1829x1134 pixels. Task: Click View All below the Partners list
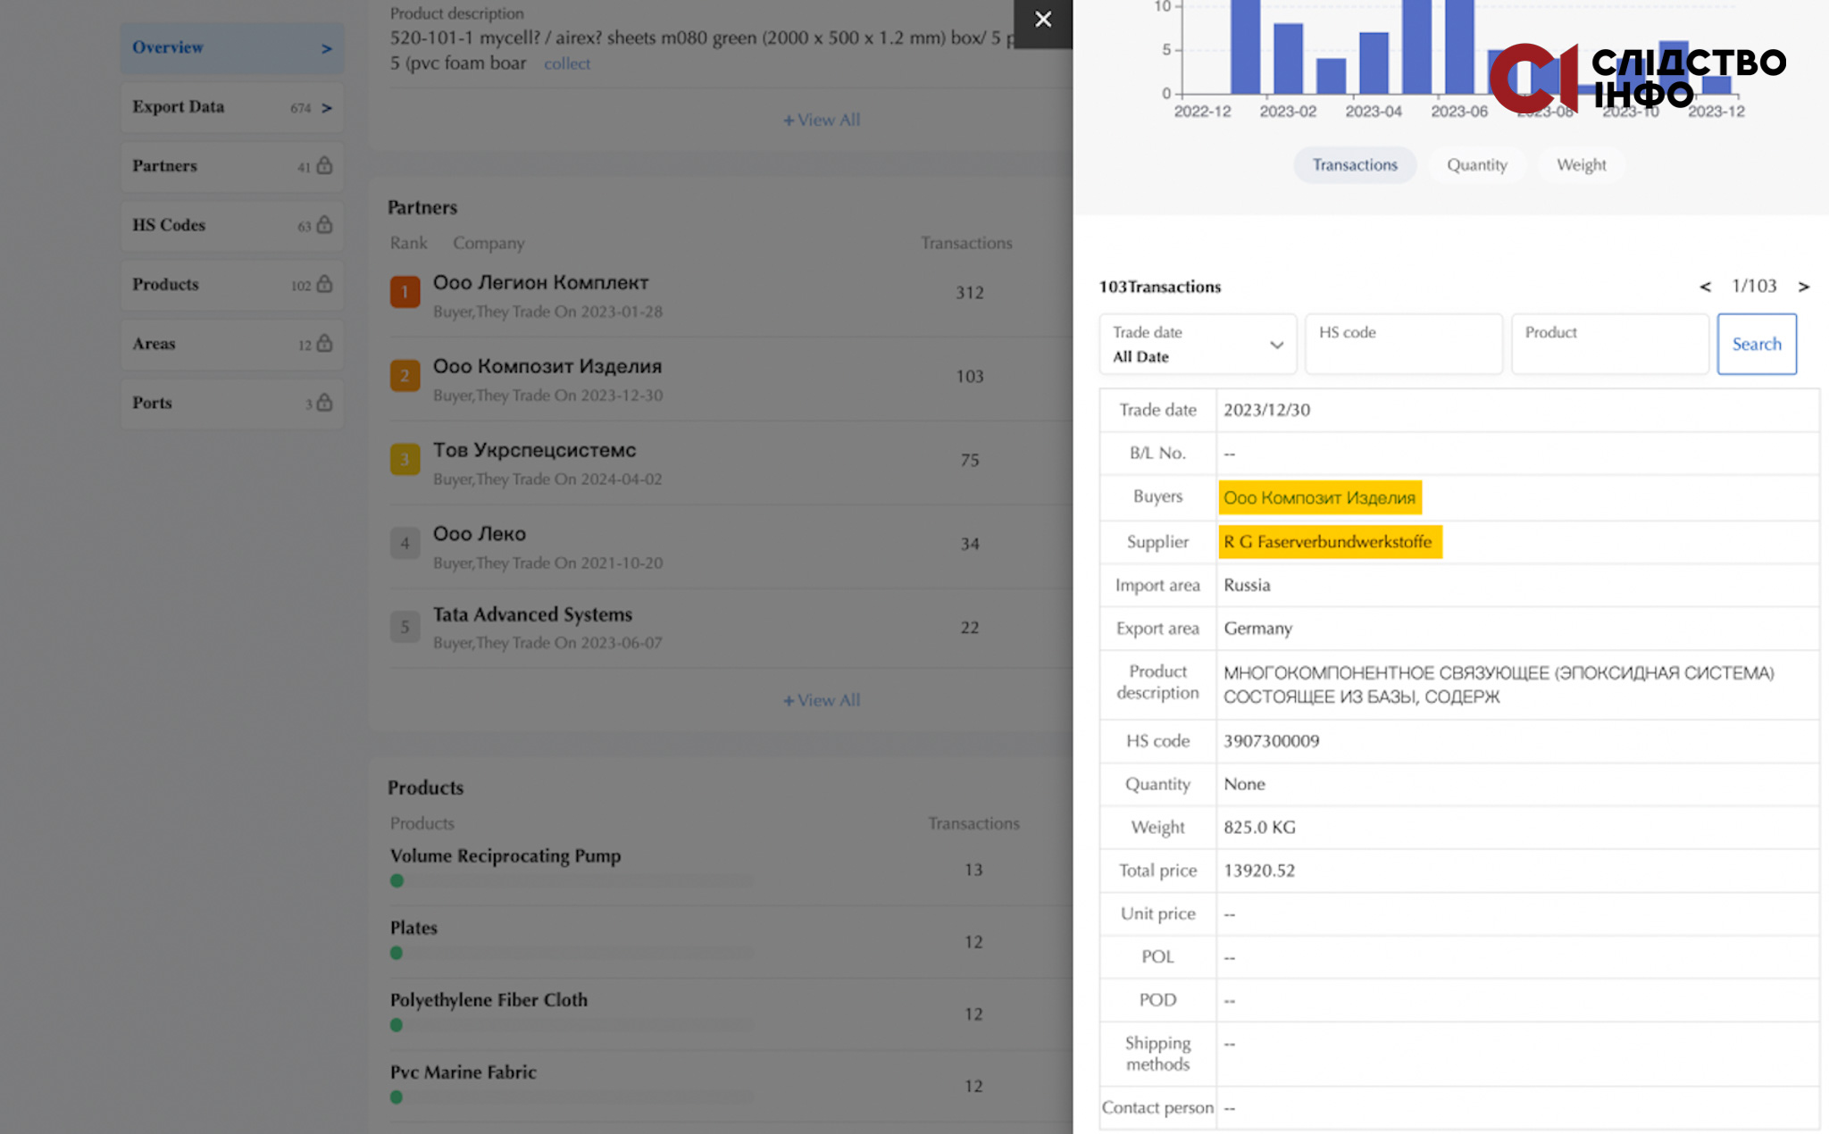point(822,700)
